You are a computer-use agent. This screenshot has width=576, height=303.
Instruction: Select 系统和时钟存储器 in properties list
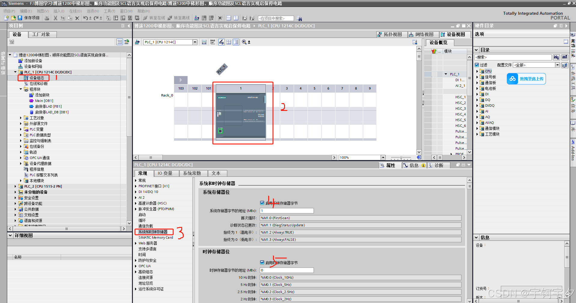(153, 232)
